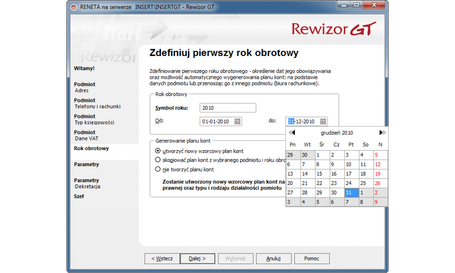This screenshot has height=273, width=455.
Task: Go to Podmiot Telefony i rachunki step
Action: [97, 103]
